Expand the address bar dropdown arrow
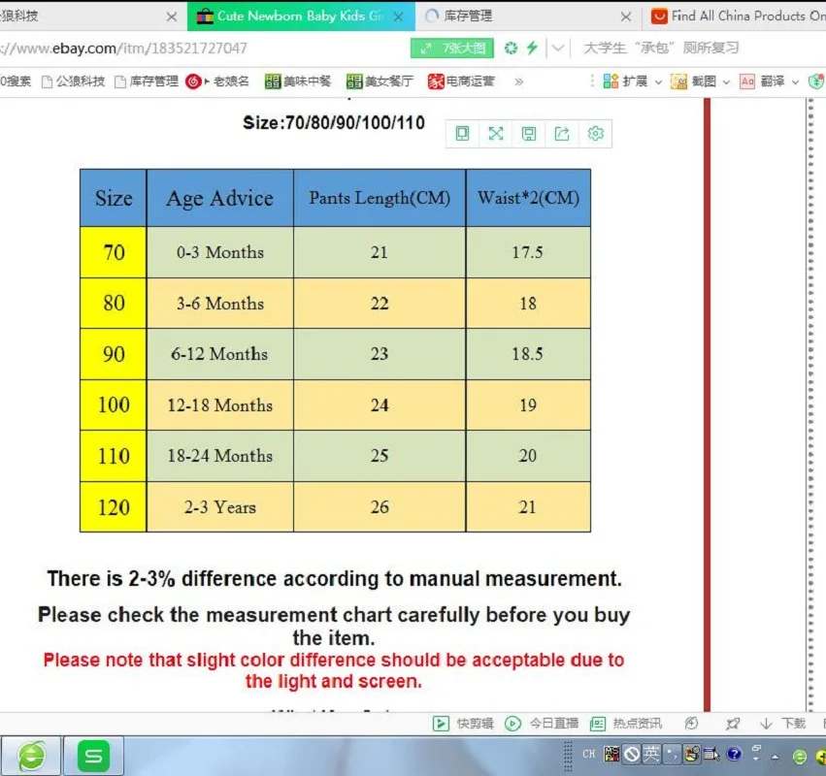Viewport: 826px width, 776px height. tap(558, 48)
